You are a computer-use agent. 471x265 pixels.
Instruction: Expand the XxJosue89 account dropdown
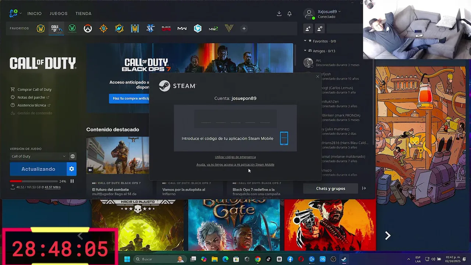329,12
